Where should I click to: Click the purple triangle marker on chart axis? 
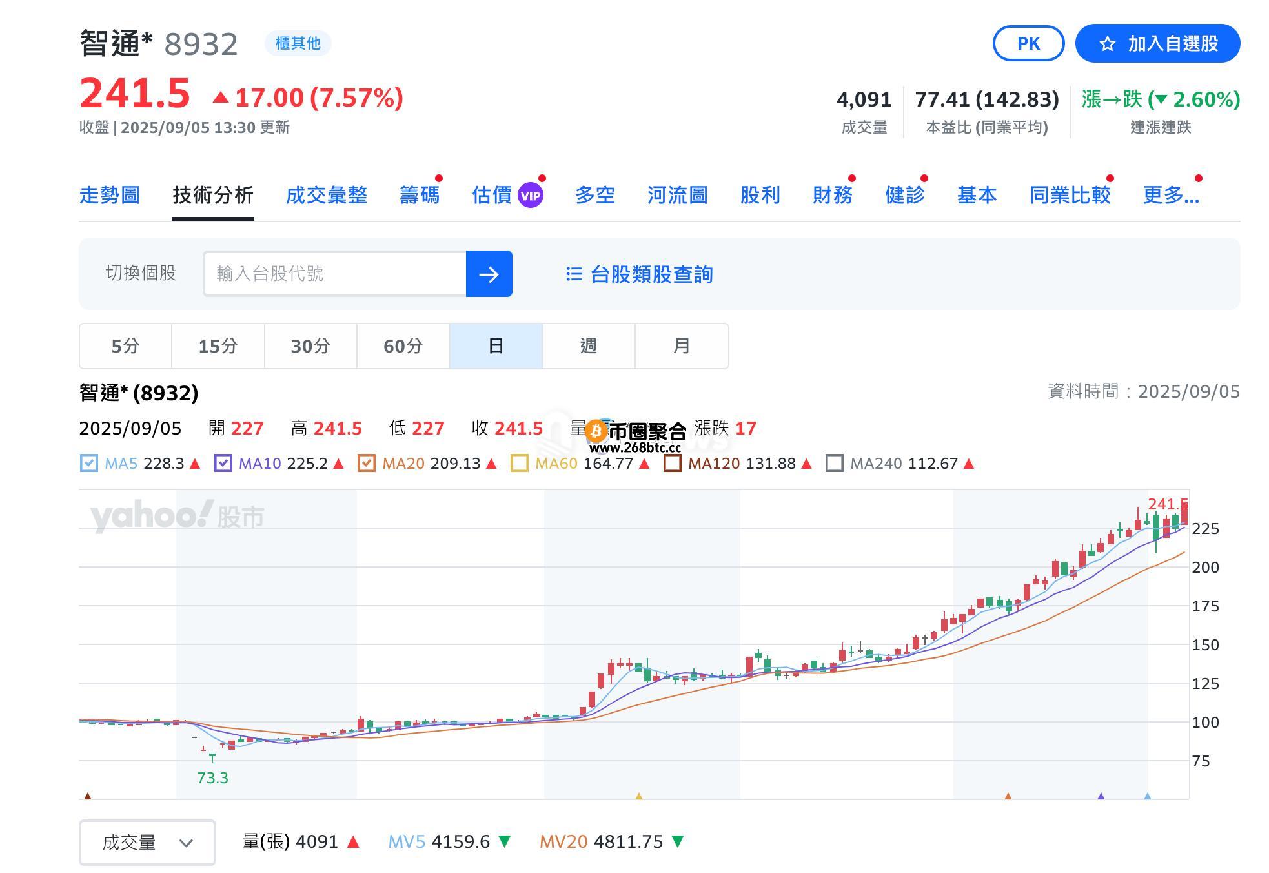point(1101,796)
